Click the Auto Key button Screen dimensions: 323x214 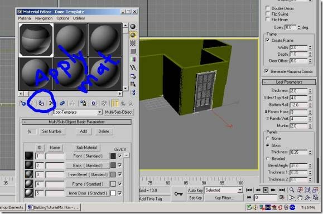(195, 191)
